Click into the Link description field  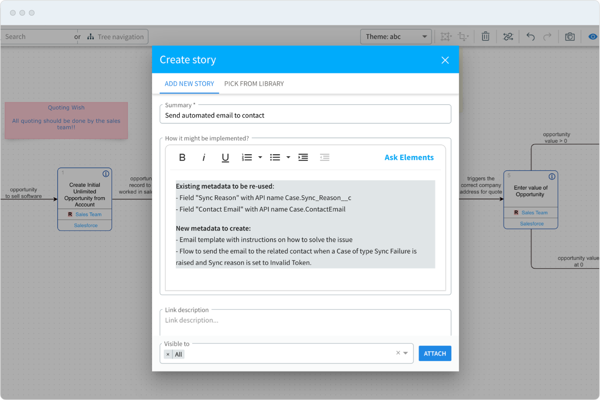click(305, 321)
